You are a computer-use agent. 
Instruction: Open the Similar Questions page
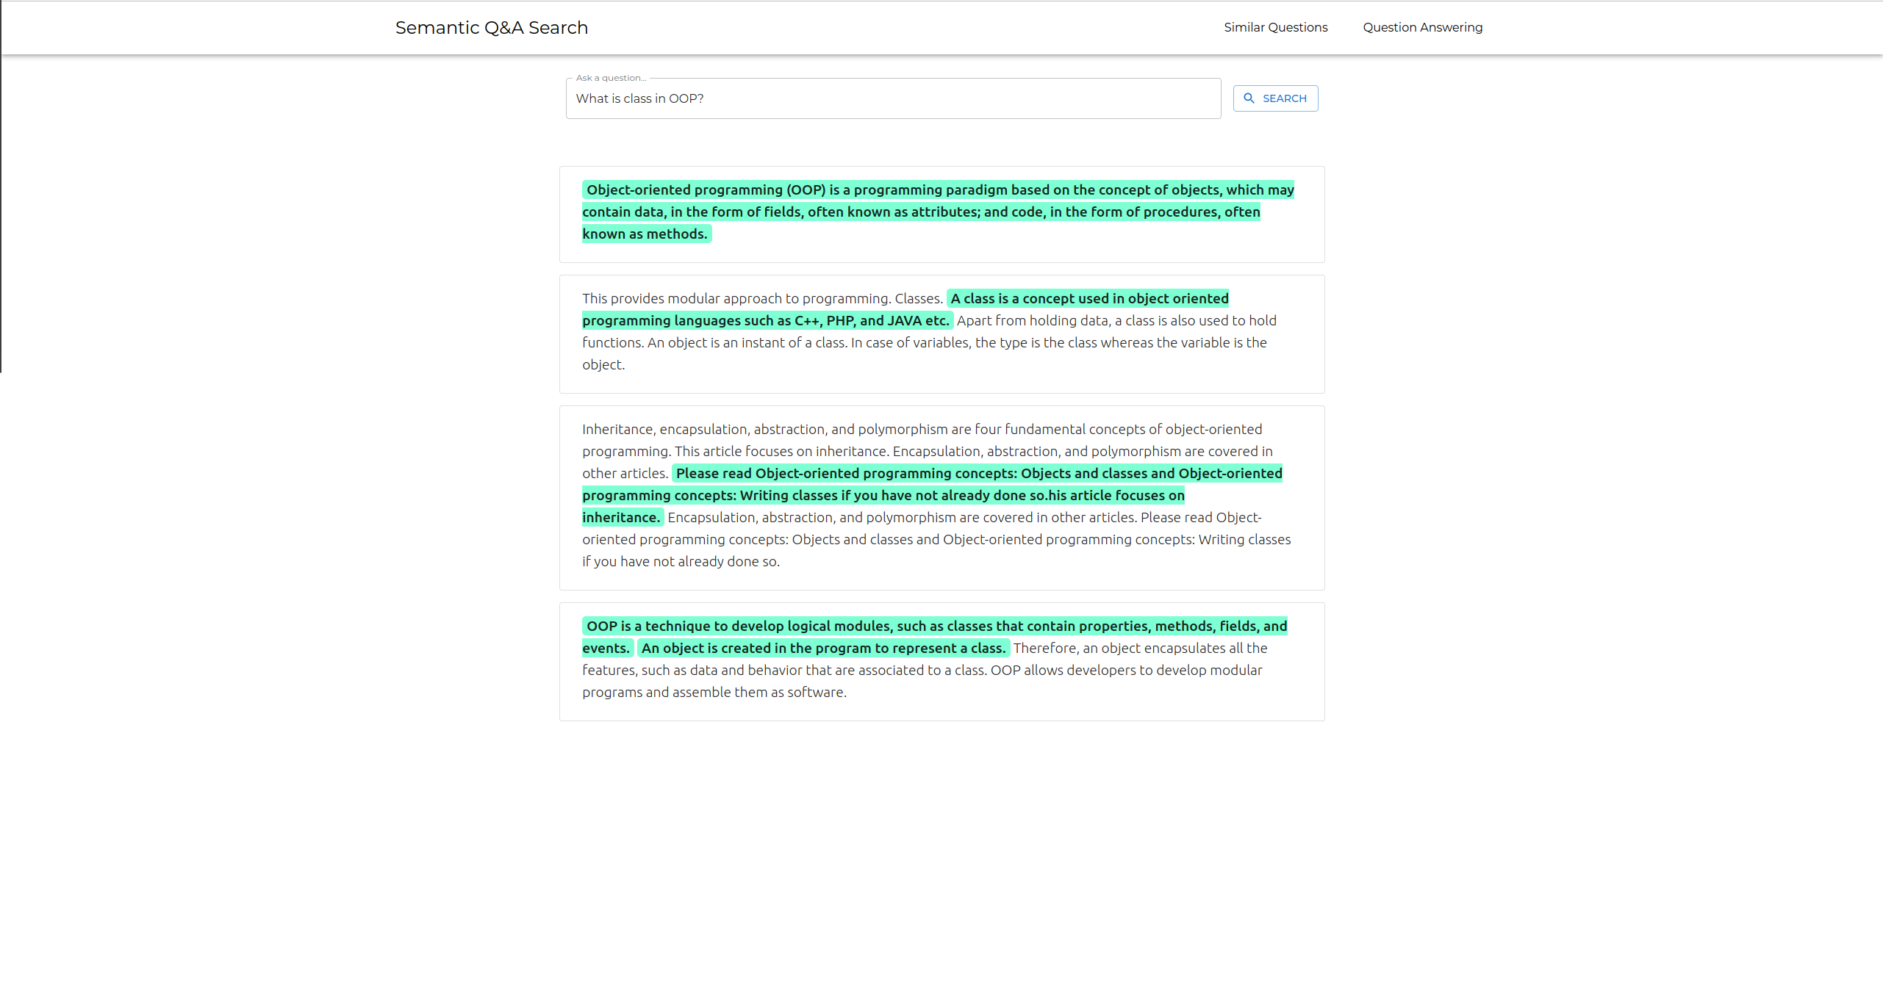pyautogui.click(x=1275, y=27)
